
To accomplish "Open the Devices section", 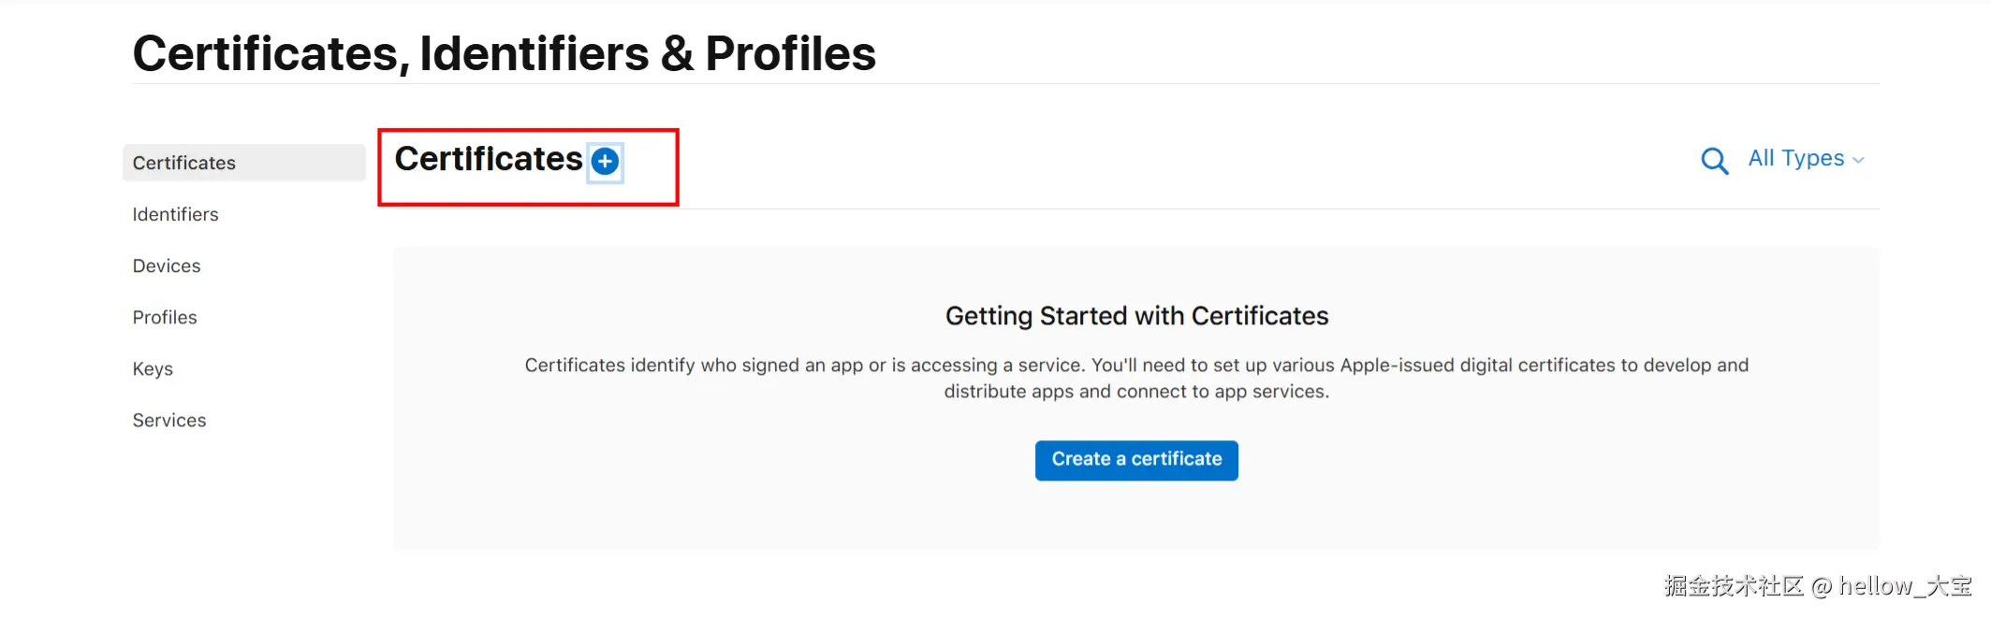I will 167,265.
